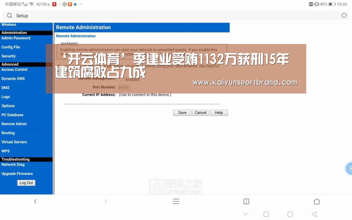Open the browser tabs counter icon
The width and height of the screenshot is (352, 220).
(x=246, y=201)
